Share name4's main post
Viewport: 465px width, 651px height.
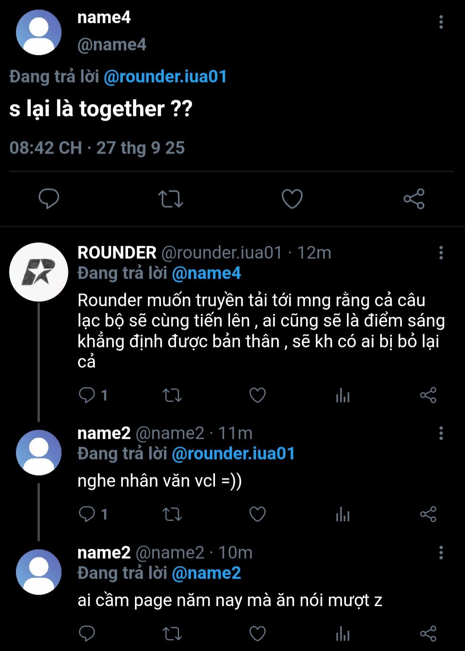(414, 199)
